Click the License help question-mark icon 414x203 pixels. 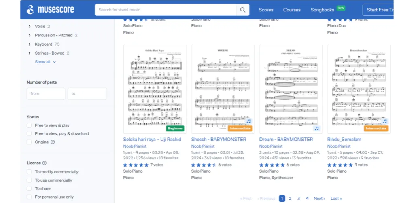click(x=45, y=163)
